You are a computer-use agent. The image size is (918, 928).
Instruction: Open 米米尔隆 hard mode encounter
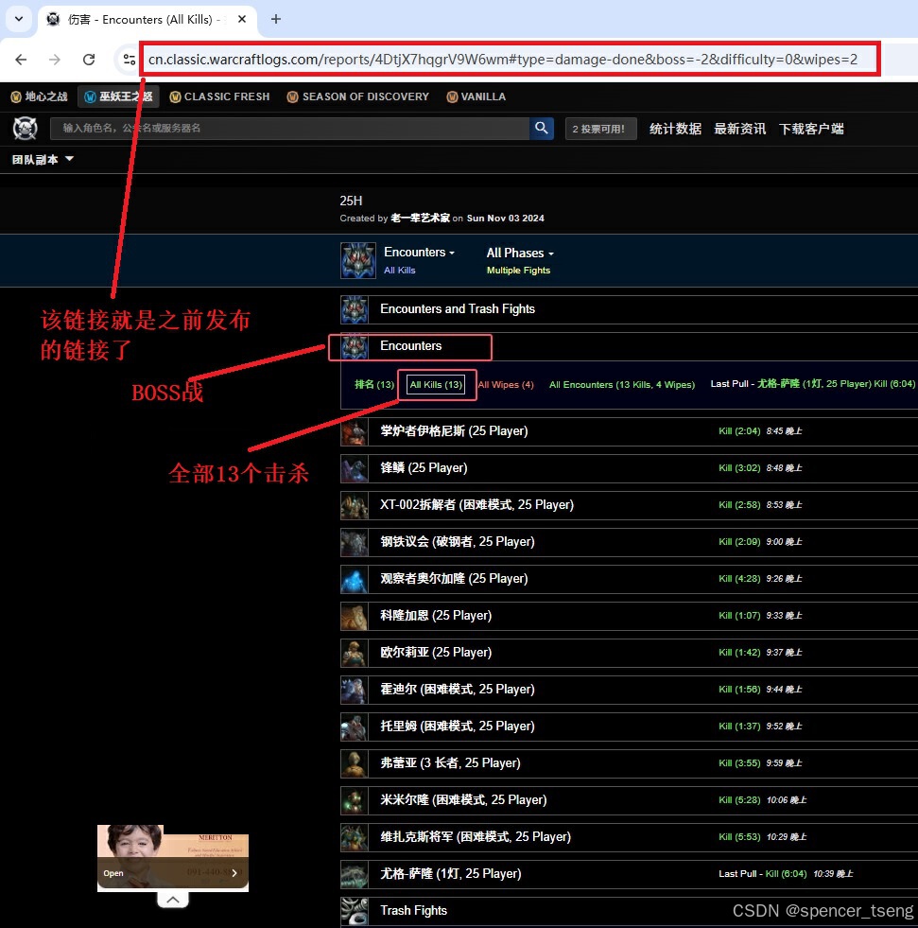[x=629, y=800]
